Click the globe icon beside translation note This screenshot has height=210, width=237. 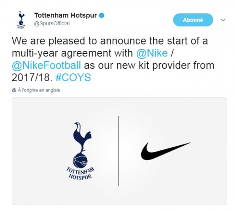click(14, 90)
